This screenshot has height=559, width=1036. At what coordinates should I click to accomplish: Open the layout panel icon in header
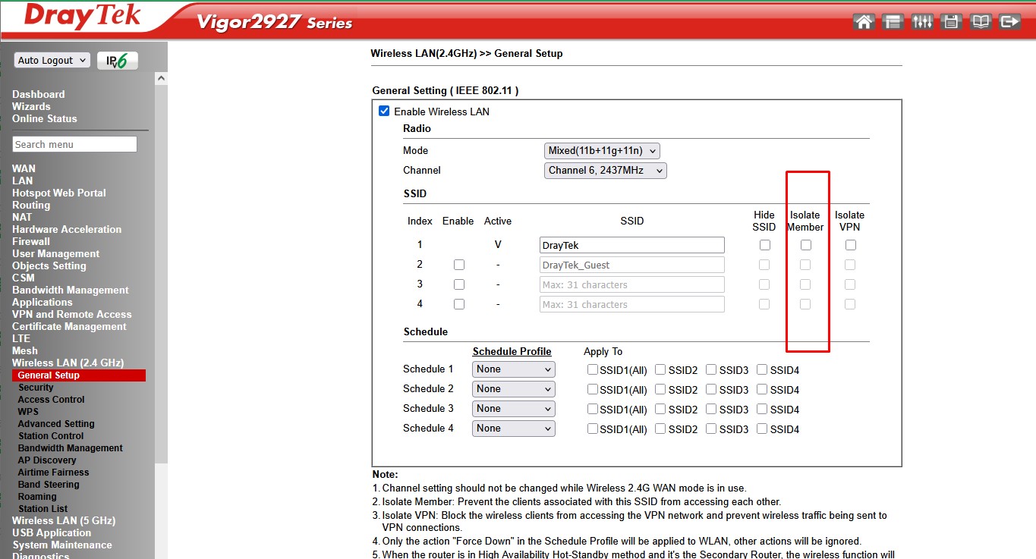[x=893, y=21]
